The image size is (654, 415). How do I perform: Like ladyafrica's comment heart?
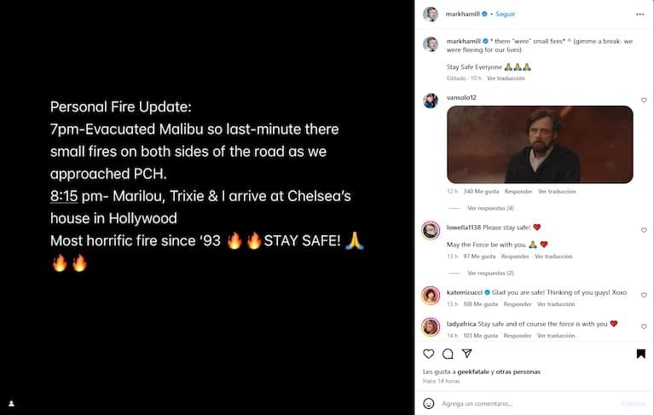click(x=644, y=326)
